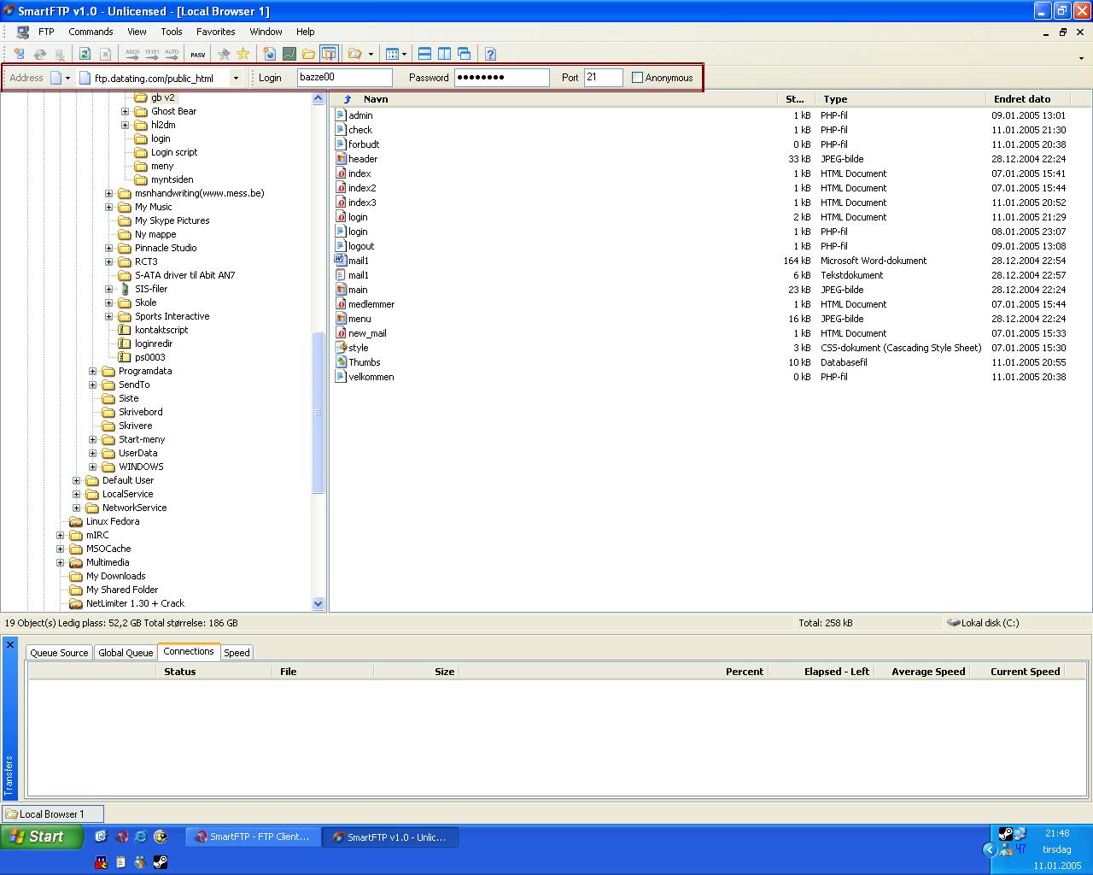Click the Reconnect toolbar icon
Screen dimensions: 1093x875
(x=39, y=54)
